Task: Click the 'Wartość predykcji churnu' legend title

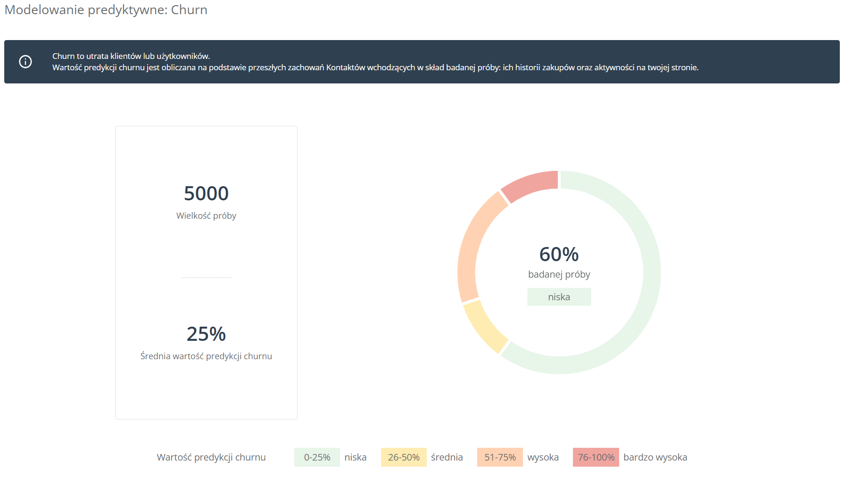Action: [211, 457]
